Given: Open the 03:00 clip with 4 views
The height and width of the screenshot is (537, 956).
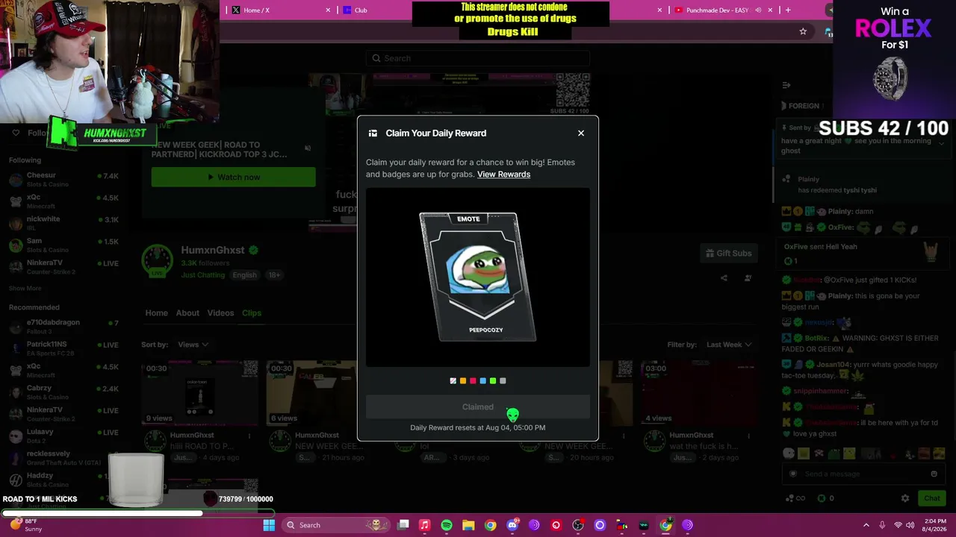Looking at the screenshot, I should [700, 392].
